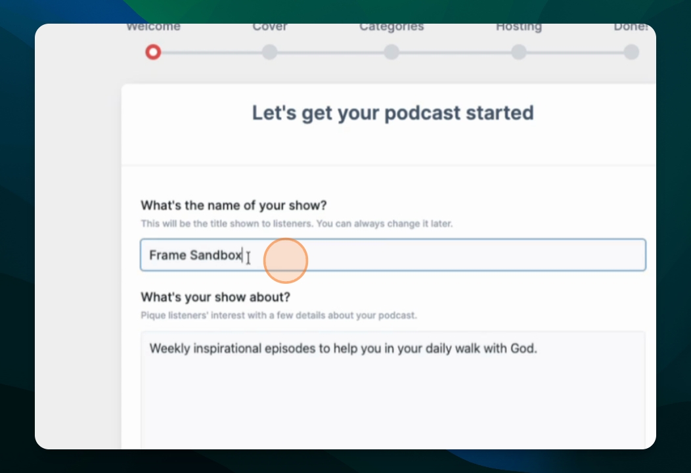Go to the Categories step label
Image resolution: width=691 pixels, height=473 pixels.
(x=391, y=28)
